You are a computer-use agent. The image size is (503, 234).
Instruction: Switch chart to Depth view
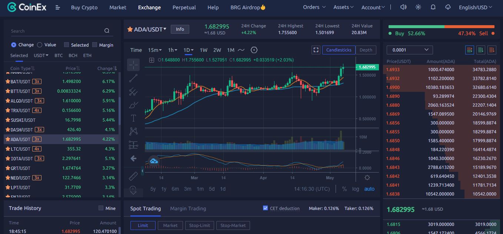point(366,50)
